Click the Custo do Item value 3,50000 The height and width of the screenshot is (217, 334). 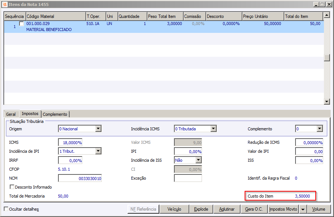point(302,196)
